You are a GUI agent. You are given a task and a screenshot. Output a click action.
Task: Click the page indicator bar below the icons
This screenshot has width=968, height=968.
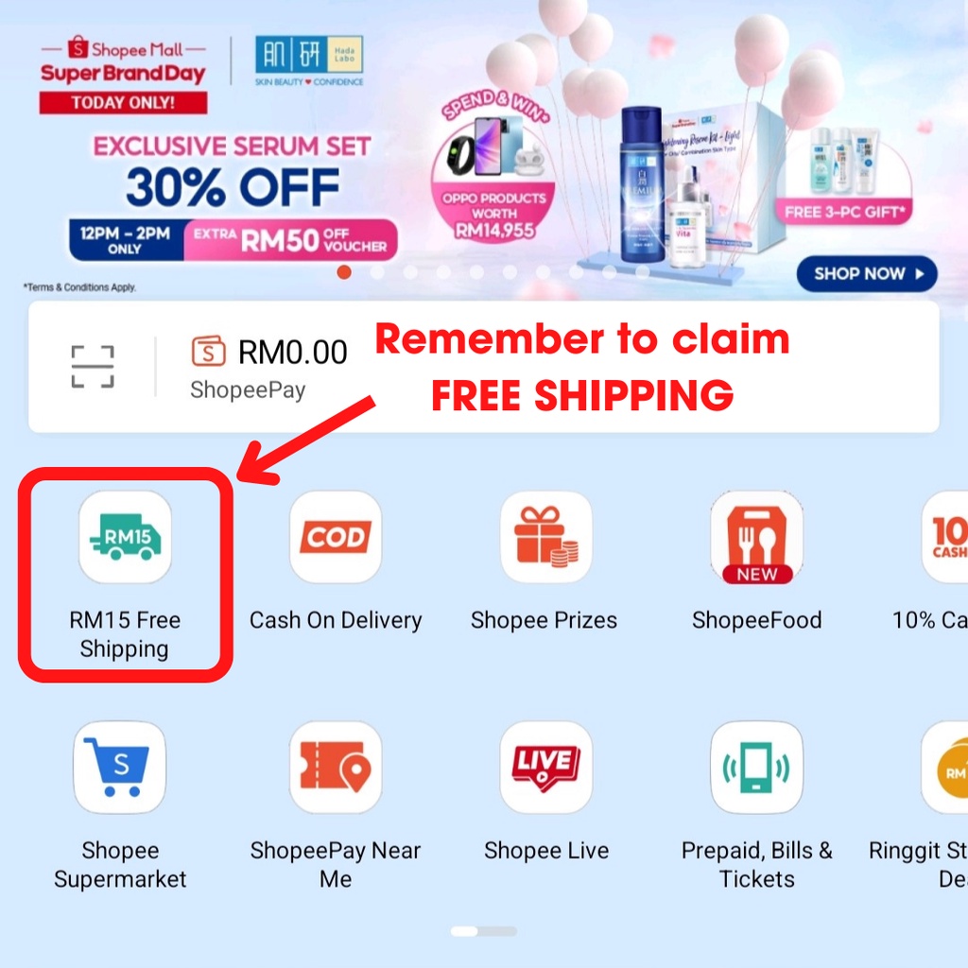[x=484, y=931]
